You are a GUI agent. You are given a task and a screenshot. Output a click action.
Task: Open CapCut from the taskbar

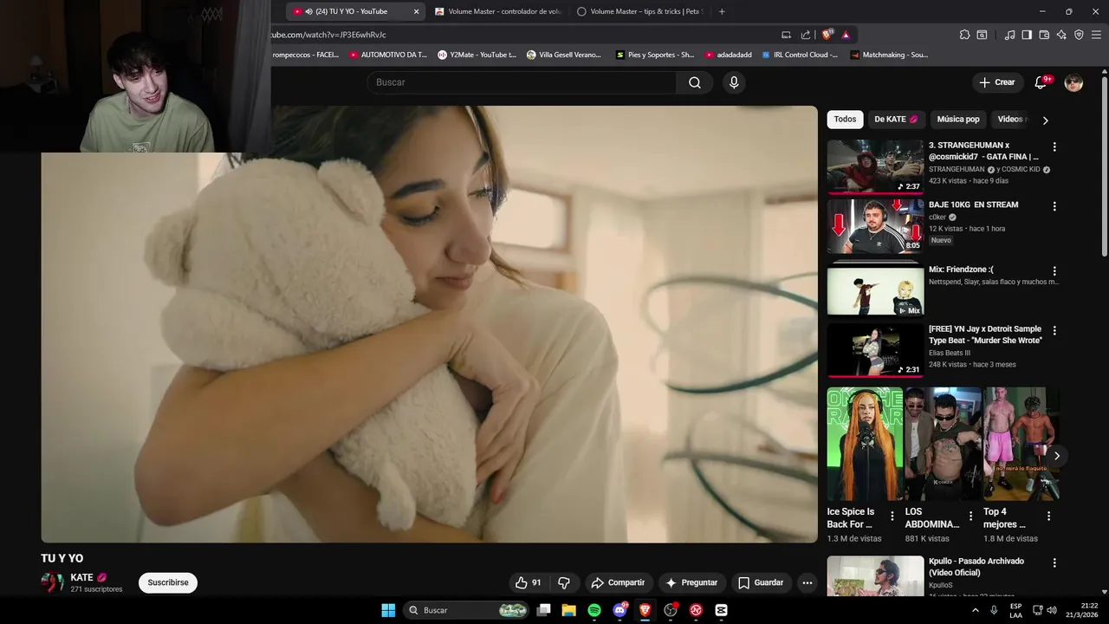point(721,610)
